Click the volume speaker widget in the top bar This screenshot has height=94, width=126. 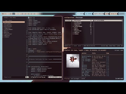[107, 14]
